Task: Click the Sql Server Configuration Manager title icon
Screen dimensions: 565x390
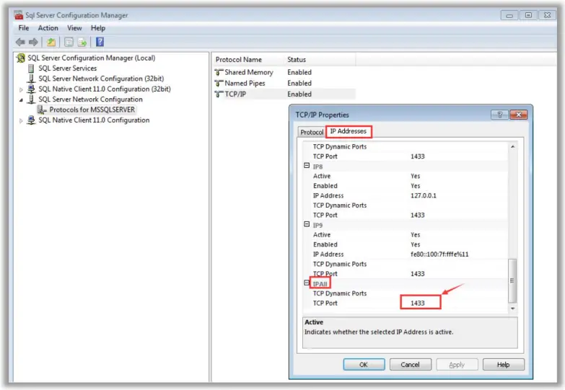Action: (x=19, y=15)
